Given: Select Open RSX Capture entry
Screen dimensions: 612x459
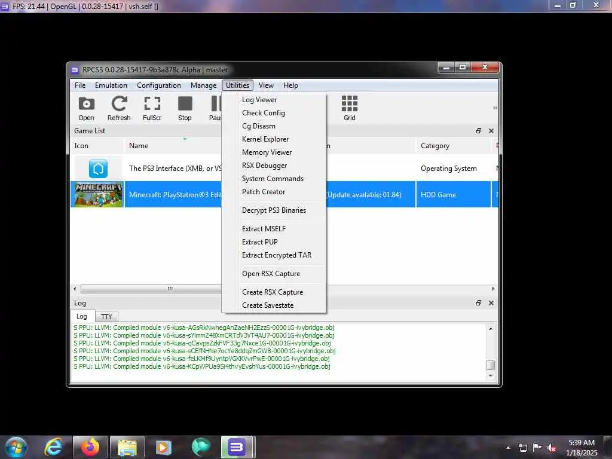Looking at the screenshot, I should [x=274, y=274].
